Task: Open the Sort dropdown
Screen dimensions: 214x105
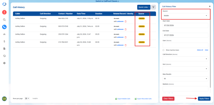Action: pyautogui.click(x=185, y=69)
